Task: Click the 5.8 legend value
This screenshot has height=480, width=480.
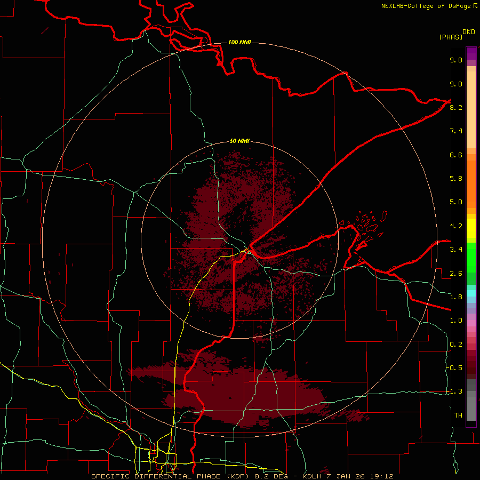Action: pyautogui.click(x=456, y=178)
